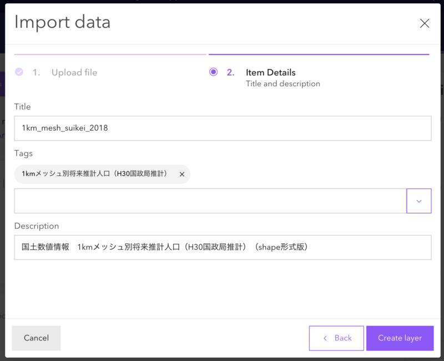This screenshot has height=361, width=444.
Task: Open the Item Details step
Action: coord(271,72)
